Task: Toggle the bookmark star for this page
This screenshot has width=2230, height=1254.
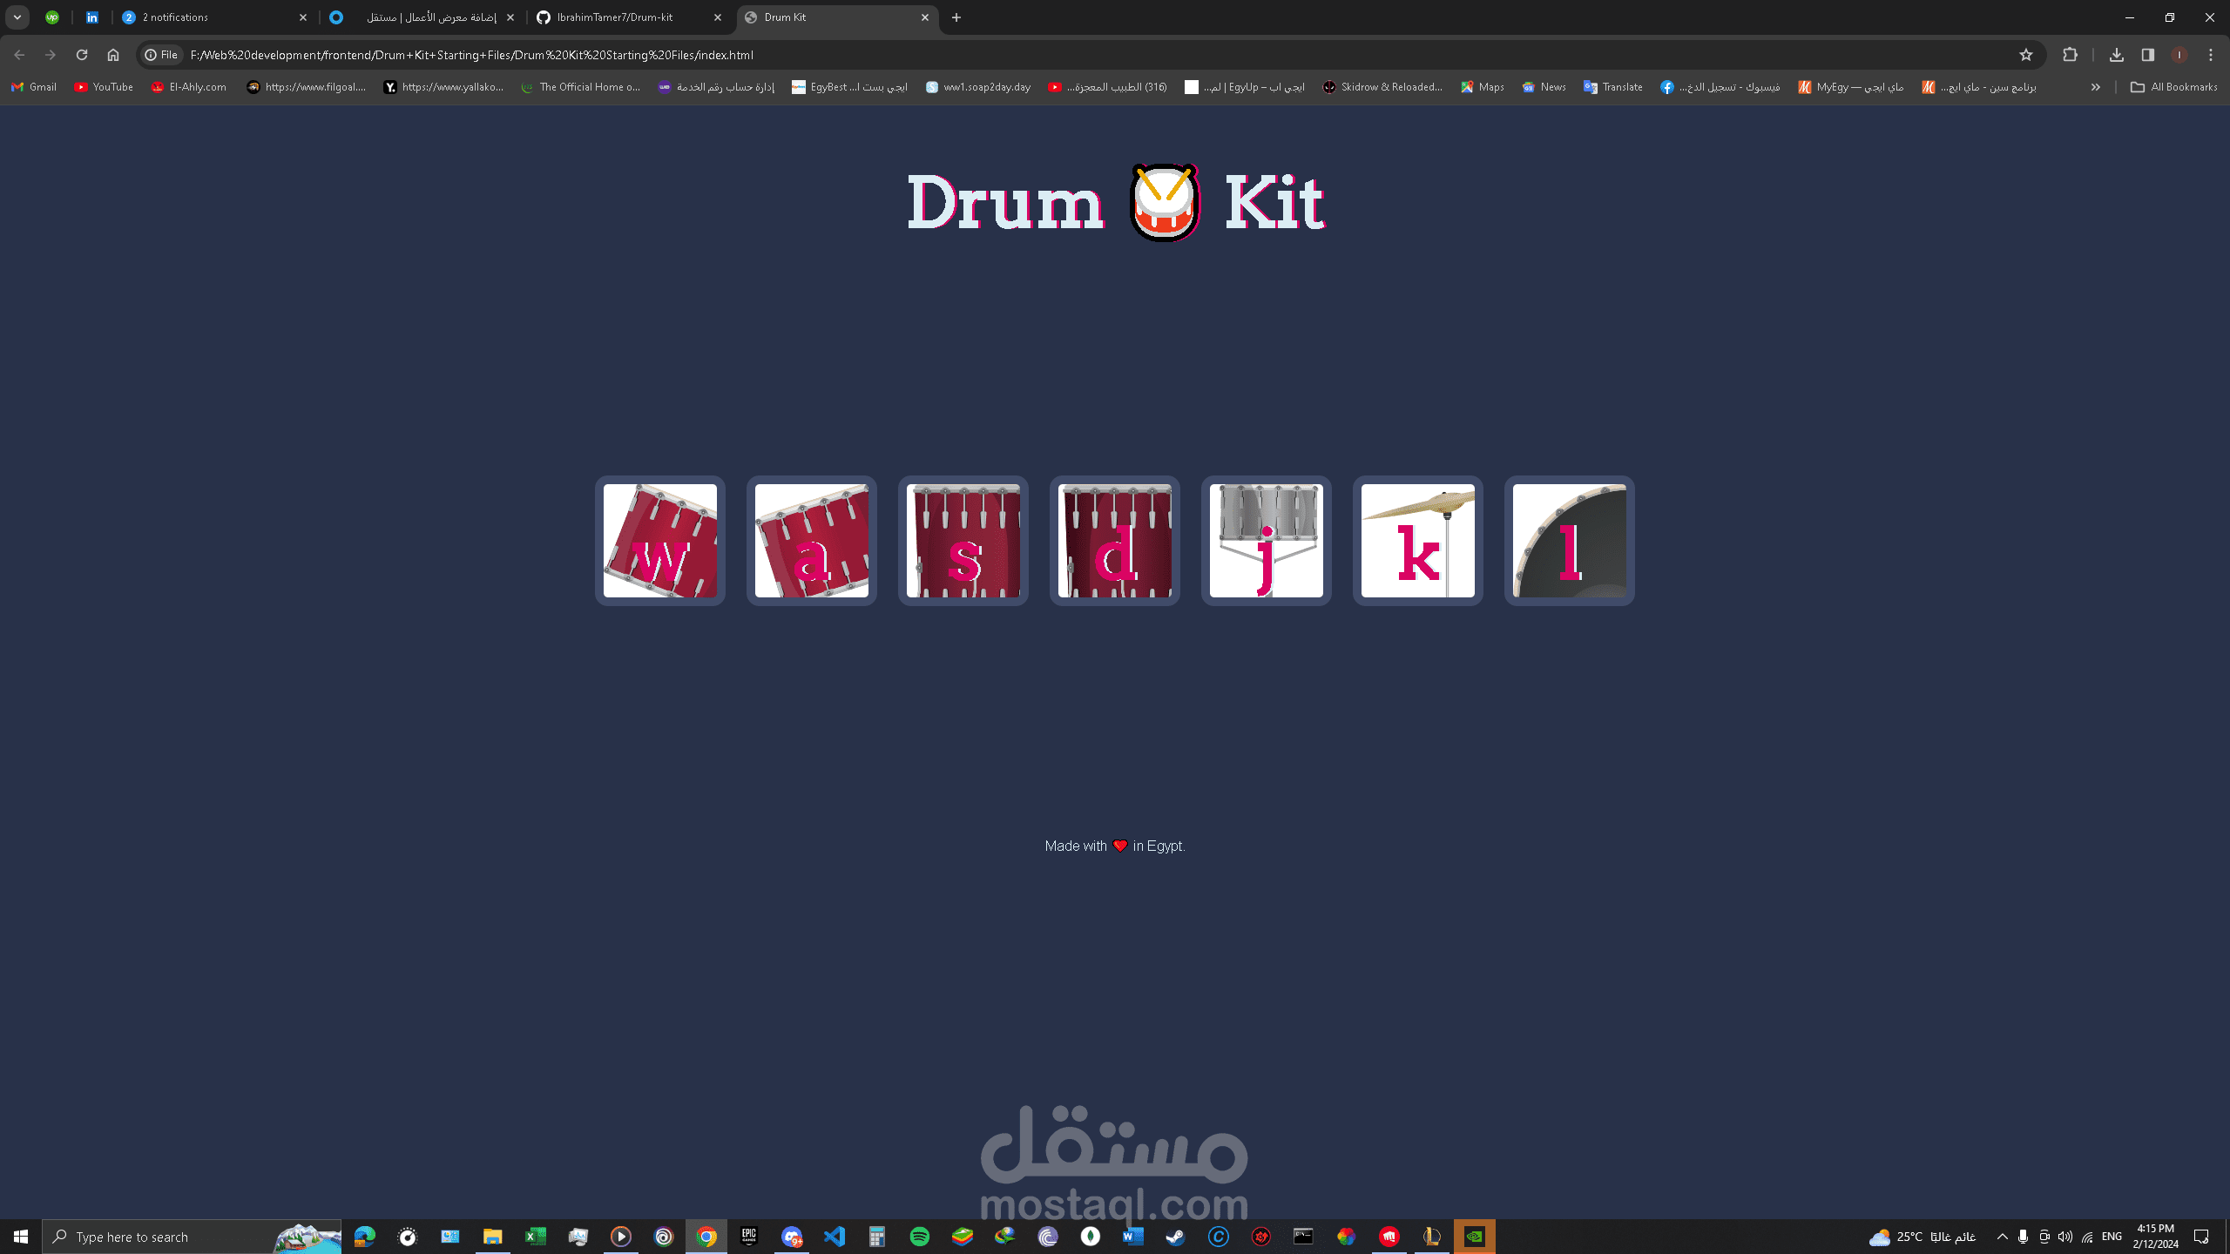Action: point(2027,54)
